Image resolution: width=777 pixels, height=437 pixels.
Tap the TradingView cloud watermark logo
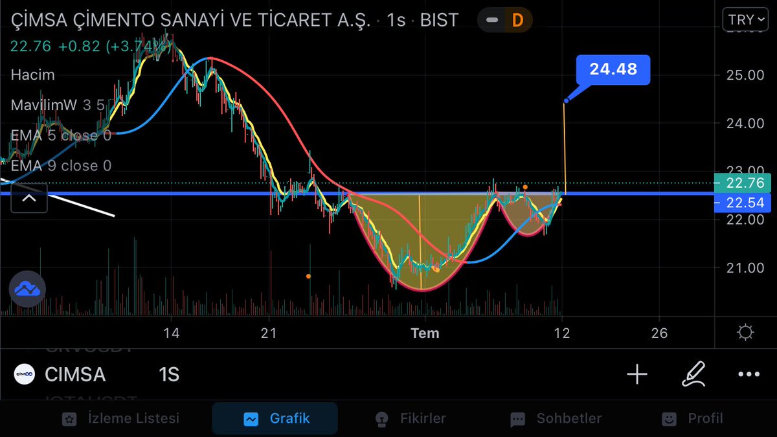(27, 289)
